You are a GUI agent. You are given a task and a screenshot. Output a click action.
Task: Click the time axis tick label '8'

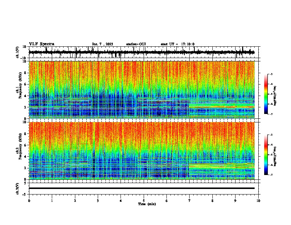pyautogui.click(x=212, y=201)
